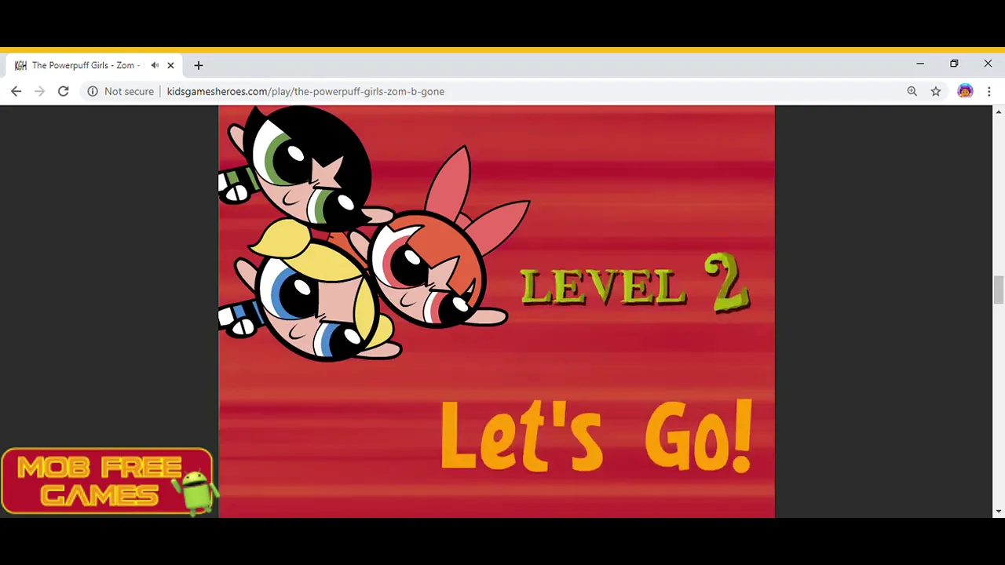Click the page scrollbar down arrow
Image resolution: width=1005 pixels, height=565 pixels.
tap(998, 512)
